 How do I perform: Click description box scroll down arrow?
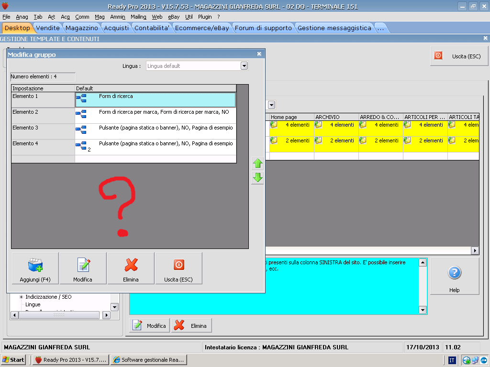click(x=423, y=310)
